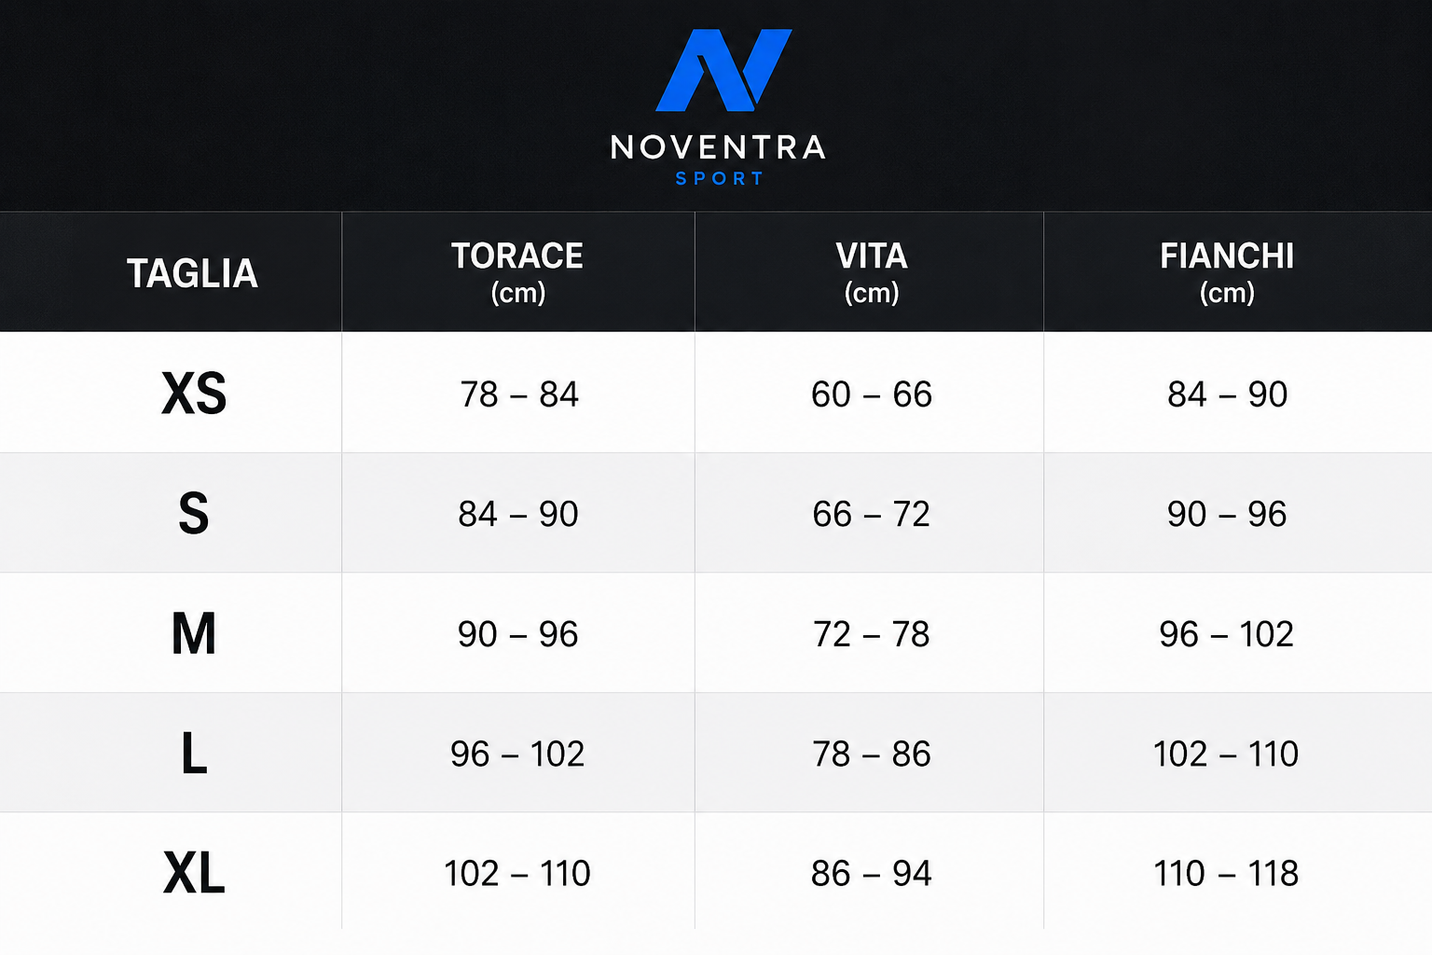This screenshot has height=955, width=1432.
Task: Select the TAGLIA column header
Action: click(x=192, y=273)
